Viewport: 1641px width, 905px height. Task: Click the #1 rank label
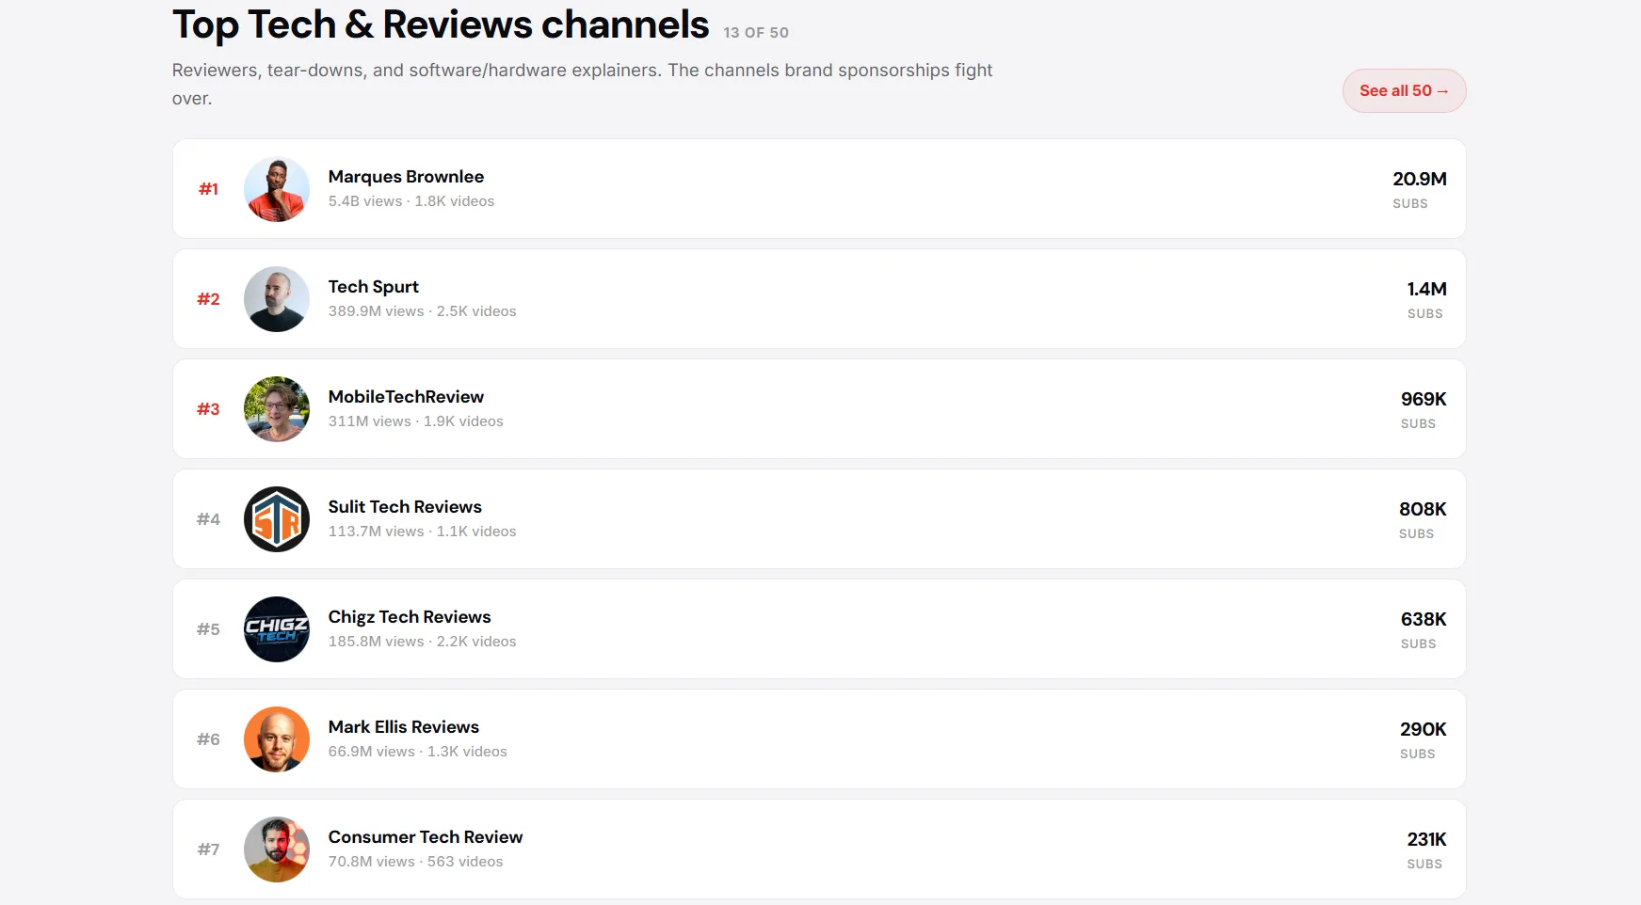tap(208, 189)
